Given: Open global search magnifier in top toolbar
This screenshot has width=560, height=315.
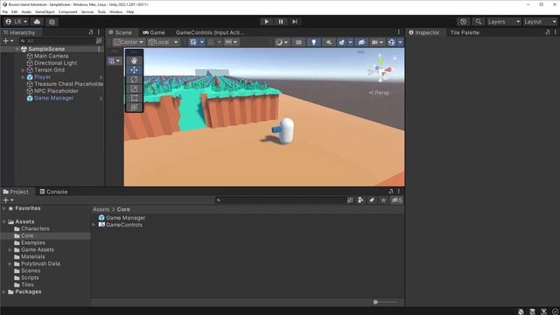Looking at the screenshot, I should click(x=479, y=22).
